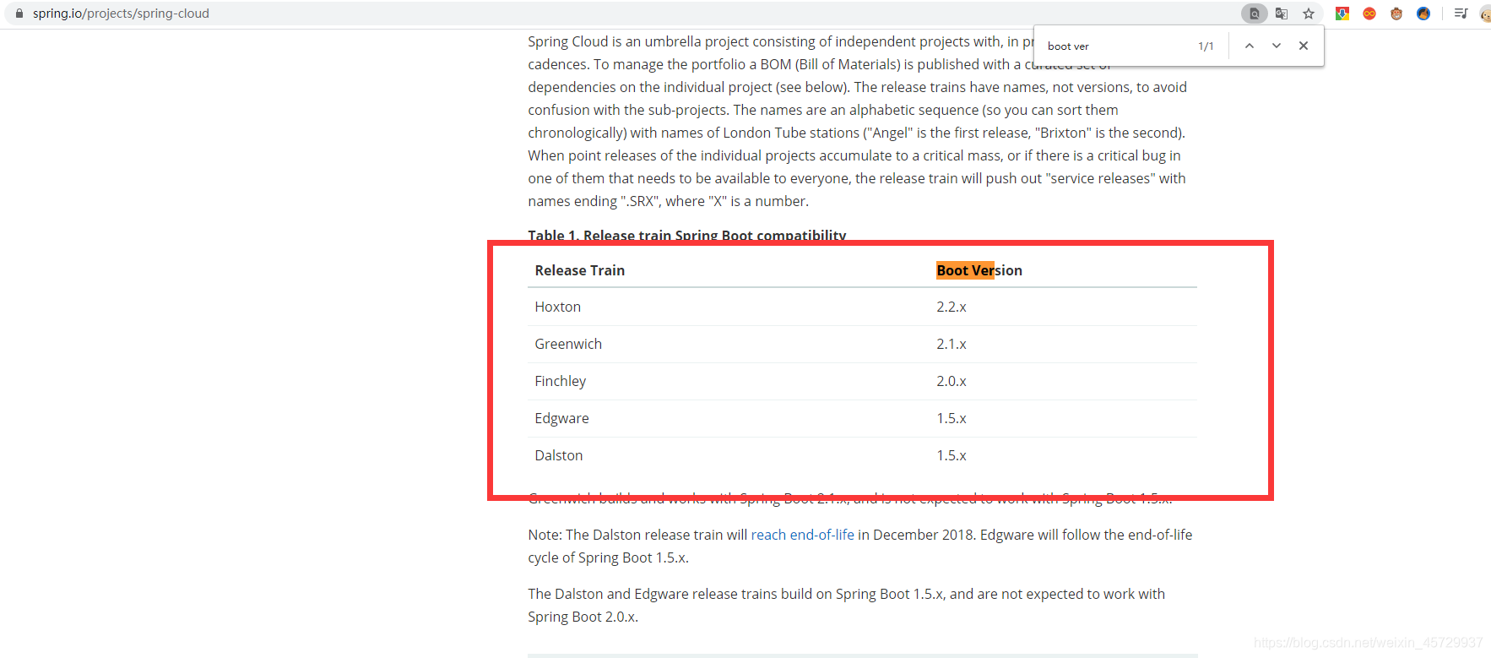Click the blue broom cleaner extension icon
Screen dimensions: 1491x658
tap(1423, 14)
